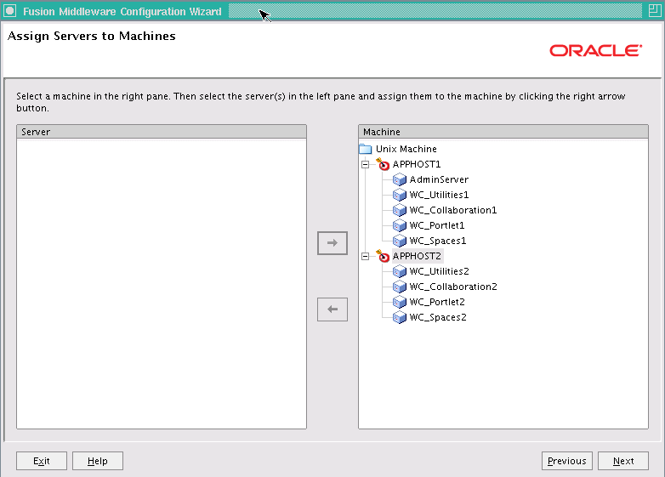Select the WC_Spaces2 server
This screenshot has height=477, width=665.
(438, 317)
